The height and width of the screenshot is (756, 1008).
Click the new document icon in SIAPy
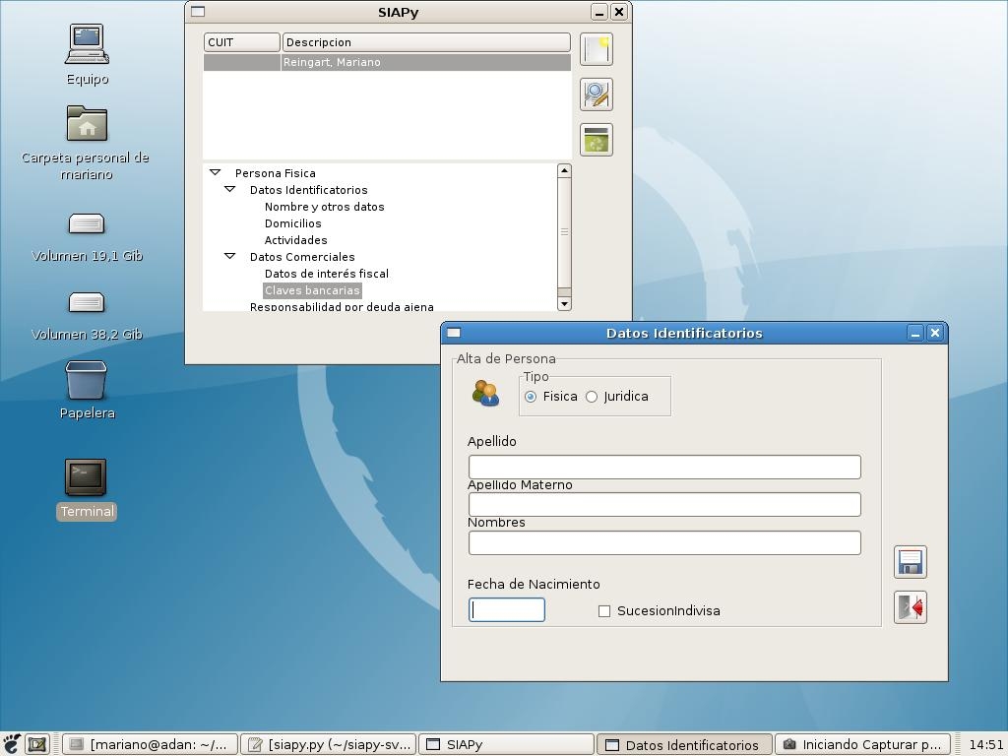596,49
